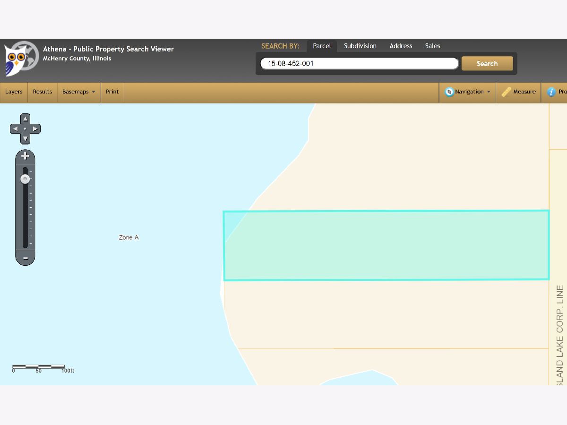The height and width of the screenshot is (425, 567).
Task: Pan the map left with arrow
Action: [x=15, y=129]
